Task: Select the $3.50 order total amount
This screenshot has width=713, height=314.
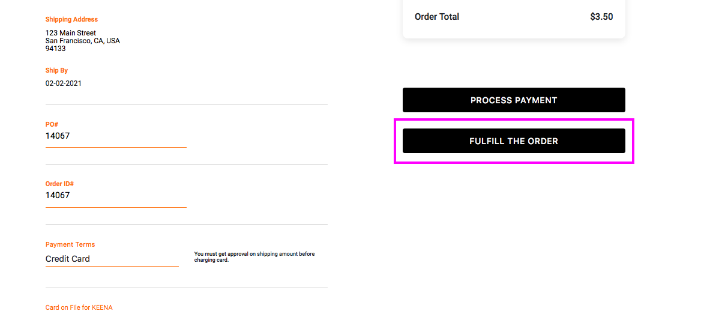Action: [601, 17]
